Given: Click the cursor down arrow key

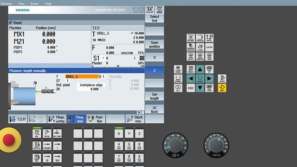Looking at the screenshot, I should pyautogui.click(x=200, y=88).
